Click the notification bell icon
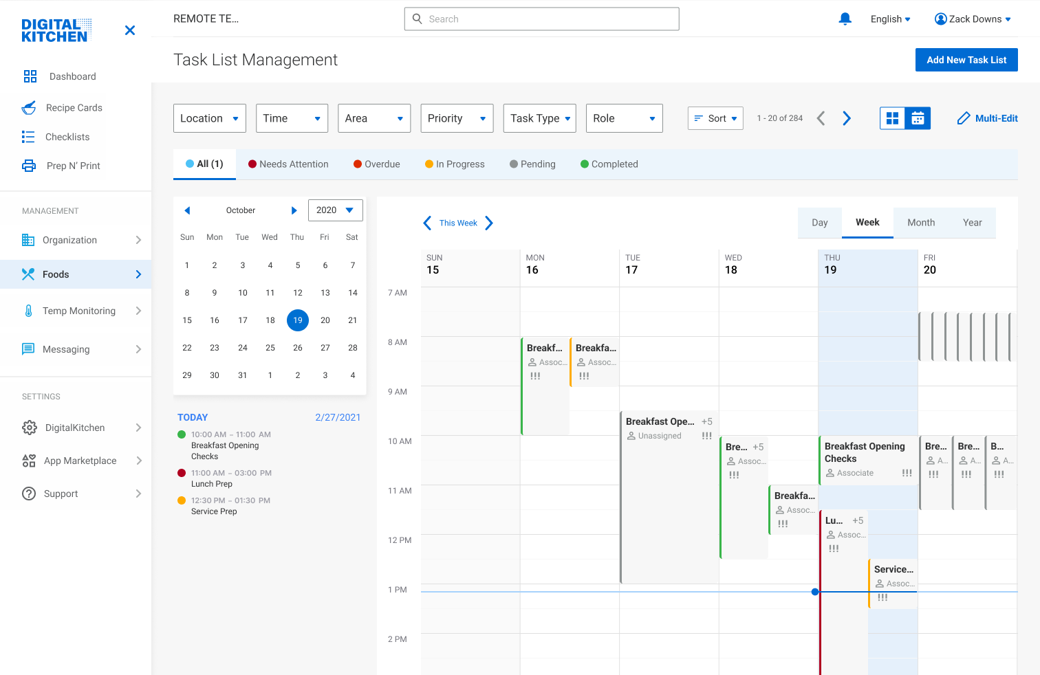Viewport: 1040px width, 675px height. [x=845, y=19]
